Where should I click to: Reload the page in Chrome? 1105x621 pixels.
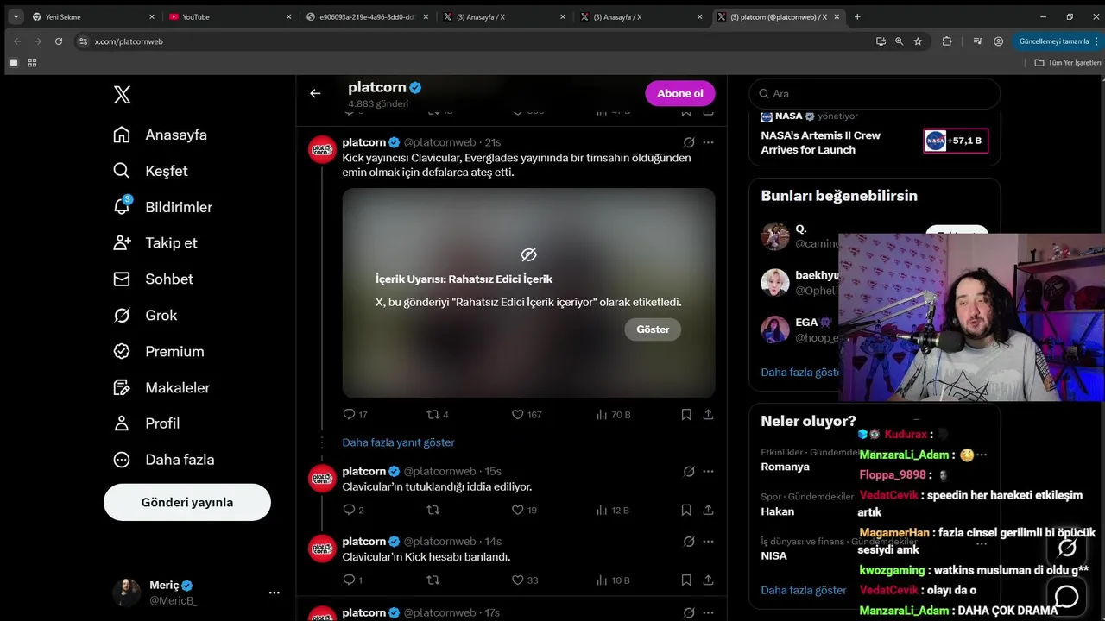(58, 41)
